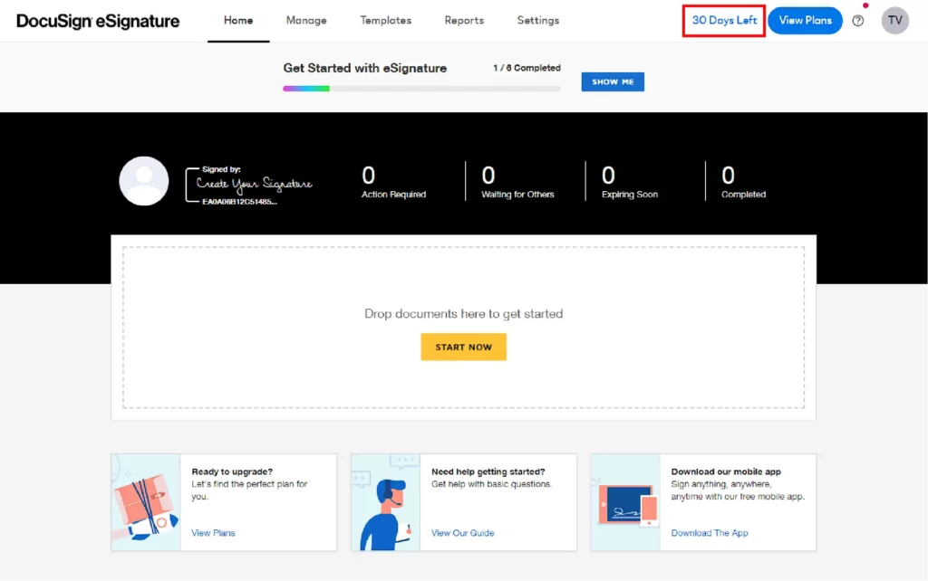The image size is (928, 581).
Task: Click the Download The App link
Action: click(710, 532)
